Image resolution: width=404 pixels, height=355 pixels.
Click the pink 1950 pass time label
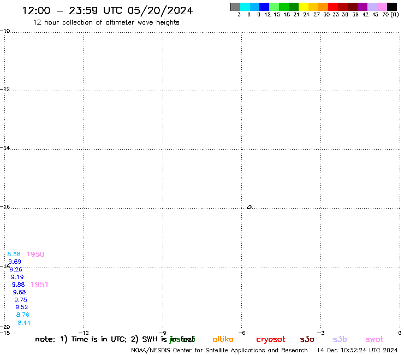pyautogui.click(x=35, y=254)
